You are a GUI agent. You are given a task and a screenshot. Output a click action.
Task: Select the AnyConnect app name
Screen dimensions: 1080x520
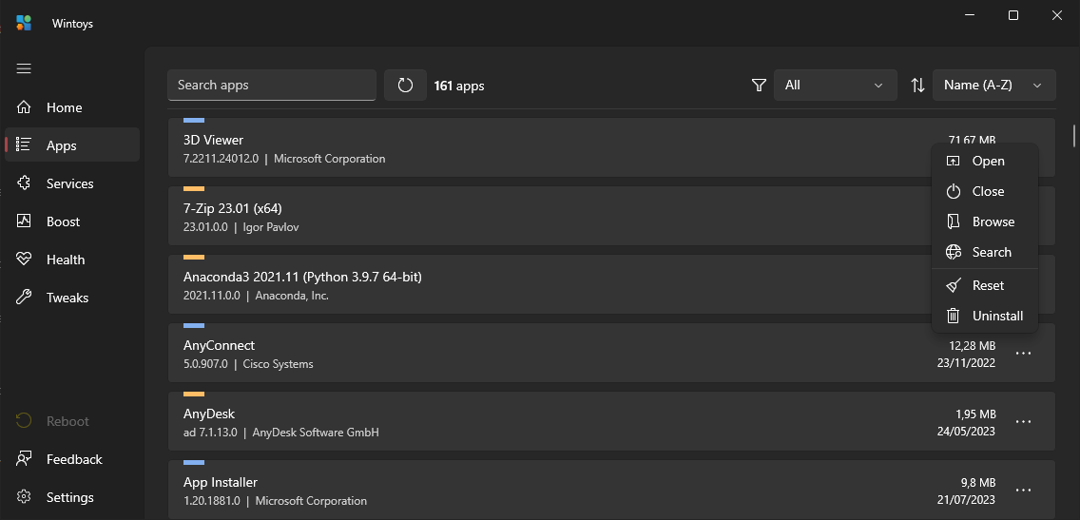219,345
